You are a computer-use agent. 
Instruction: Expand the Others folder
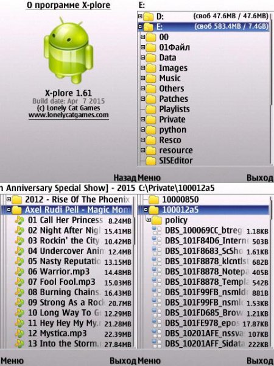coord(143,88)
